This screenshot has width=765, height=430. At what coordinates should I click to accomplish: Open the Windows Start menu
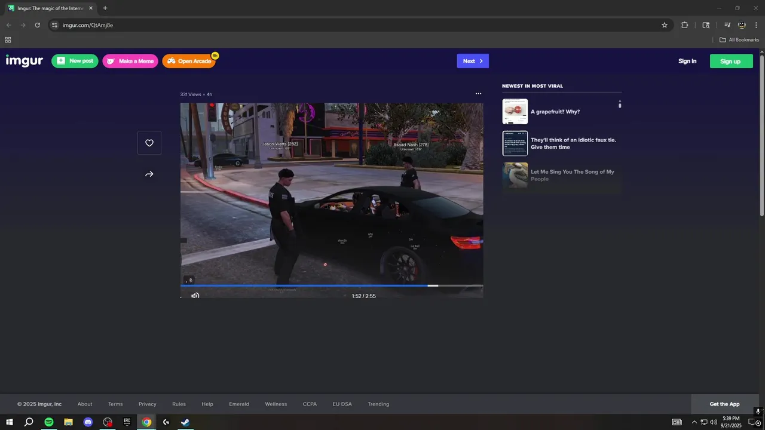pos(10,422)
